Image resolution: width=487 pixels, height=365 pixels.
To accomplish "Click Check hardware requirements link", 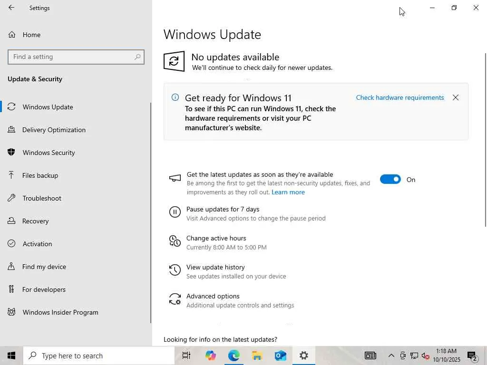I will [x=399, y=97].
